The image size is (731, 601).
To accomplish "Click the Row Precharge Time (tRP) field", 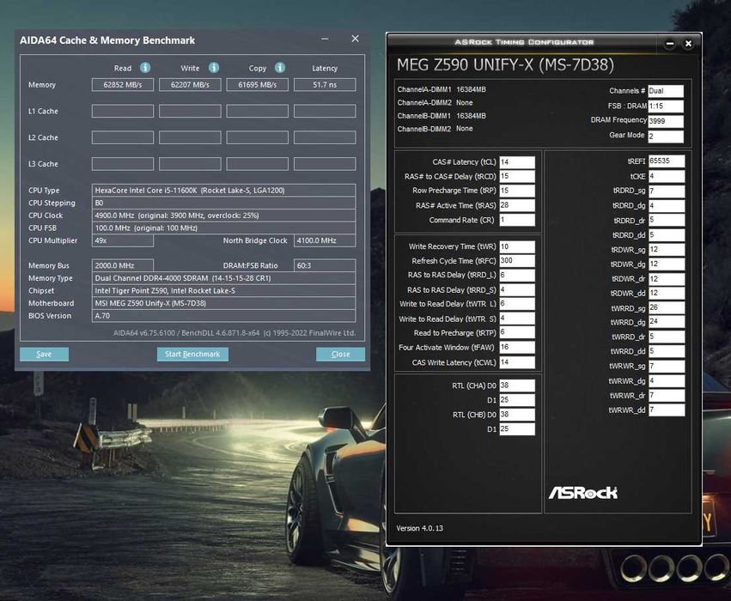I will tap(517, 191).
